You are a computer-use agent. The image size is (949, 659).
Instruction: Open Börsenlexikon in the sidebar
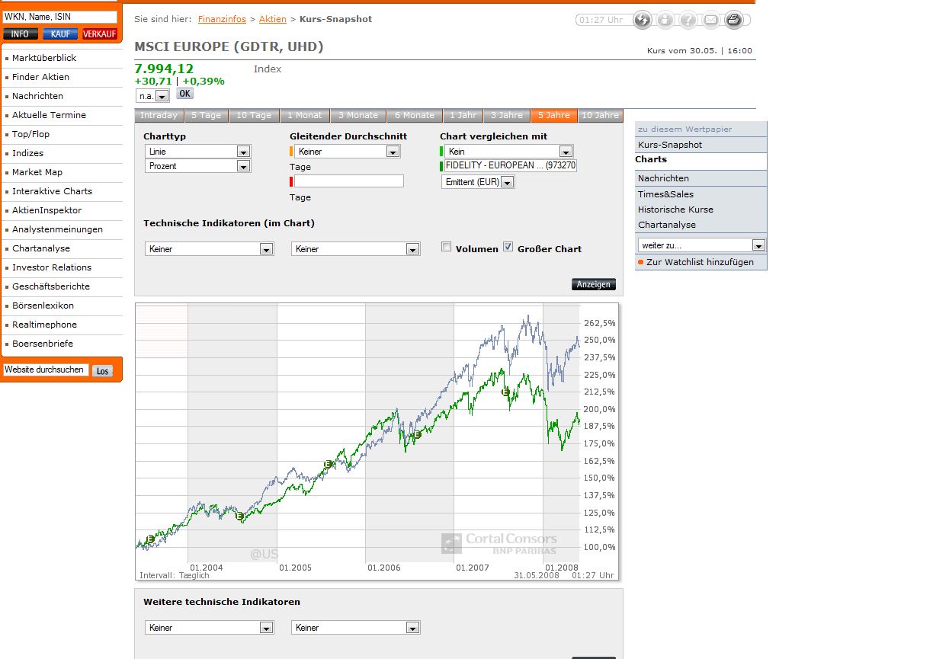(x=43, y=306)
